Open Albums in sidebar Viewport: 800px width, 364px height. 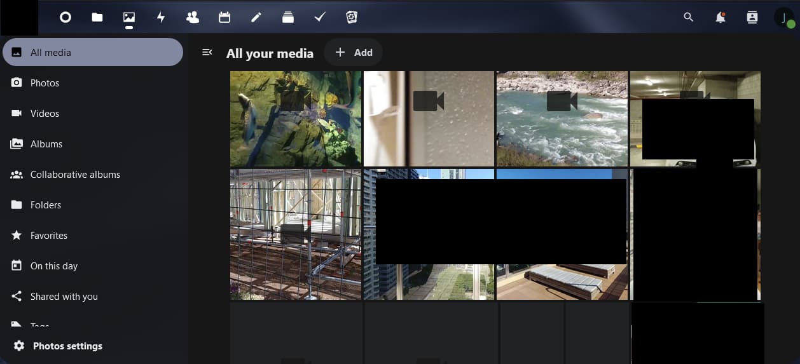coord(93,144)
